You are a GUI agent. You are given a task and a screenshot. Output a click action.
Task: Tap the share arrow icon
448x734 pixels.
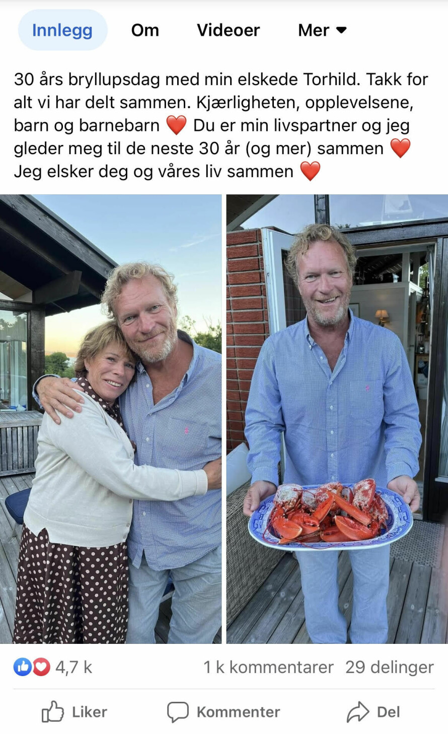point(358,712)
